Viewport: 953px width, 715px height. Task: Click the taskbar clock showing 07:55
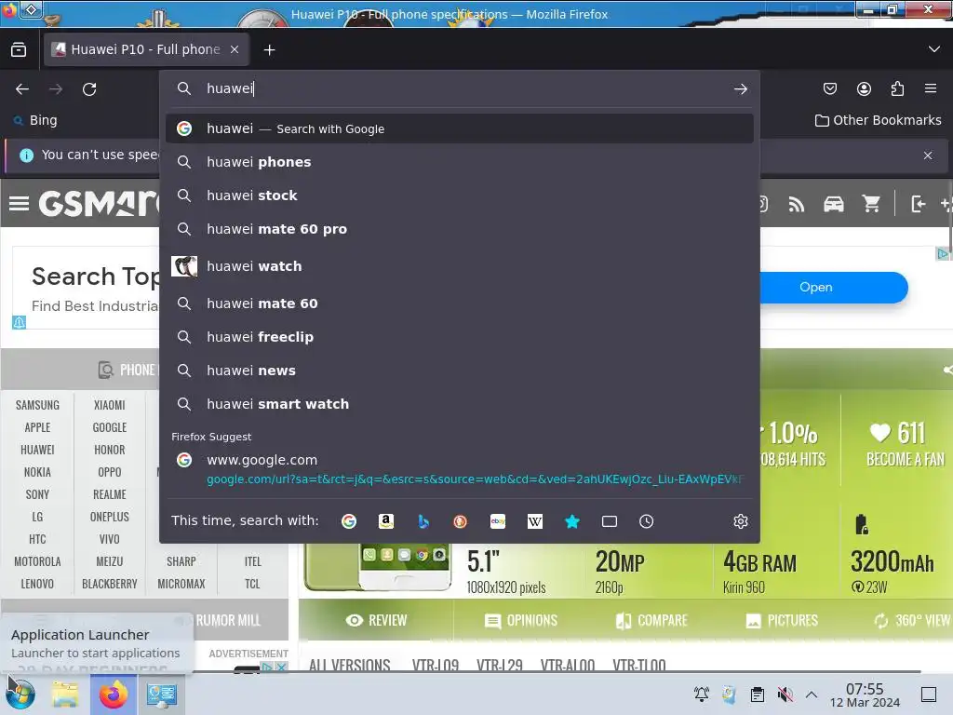(x=865, y=695)
